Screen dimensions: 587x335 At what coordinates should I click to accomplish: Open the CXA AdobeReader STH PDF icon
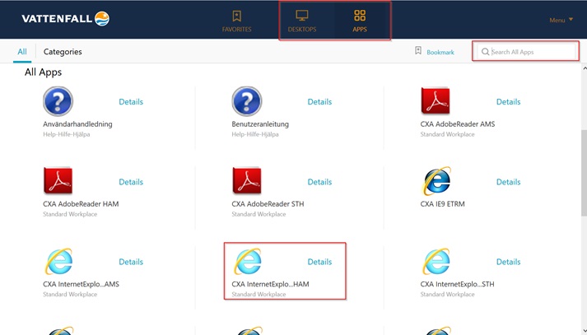[x=247, y=181]
